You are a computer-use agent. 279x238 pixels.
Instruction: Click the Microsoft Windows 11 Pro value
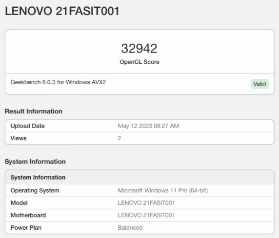(163, 191)
